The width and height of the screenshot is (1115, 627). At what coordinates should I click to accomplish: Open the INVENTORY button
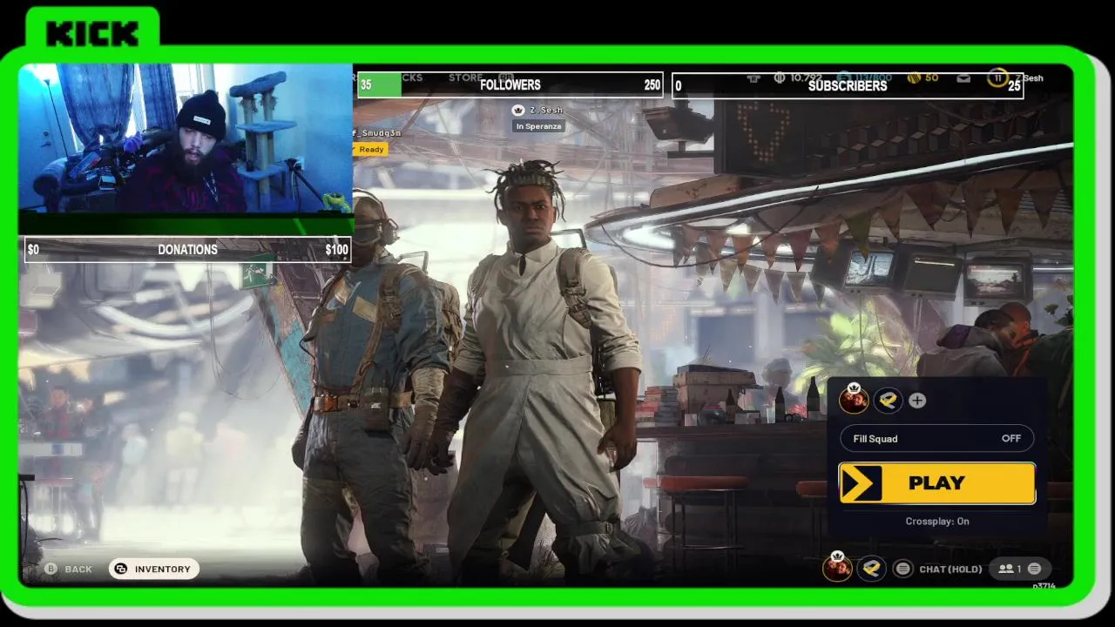tap(154, 569)
